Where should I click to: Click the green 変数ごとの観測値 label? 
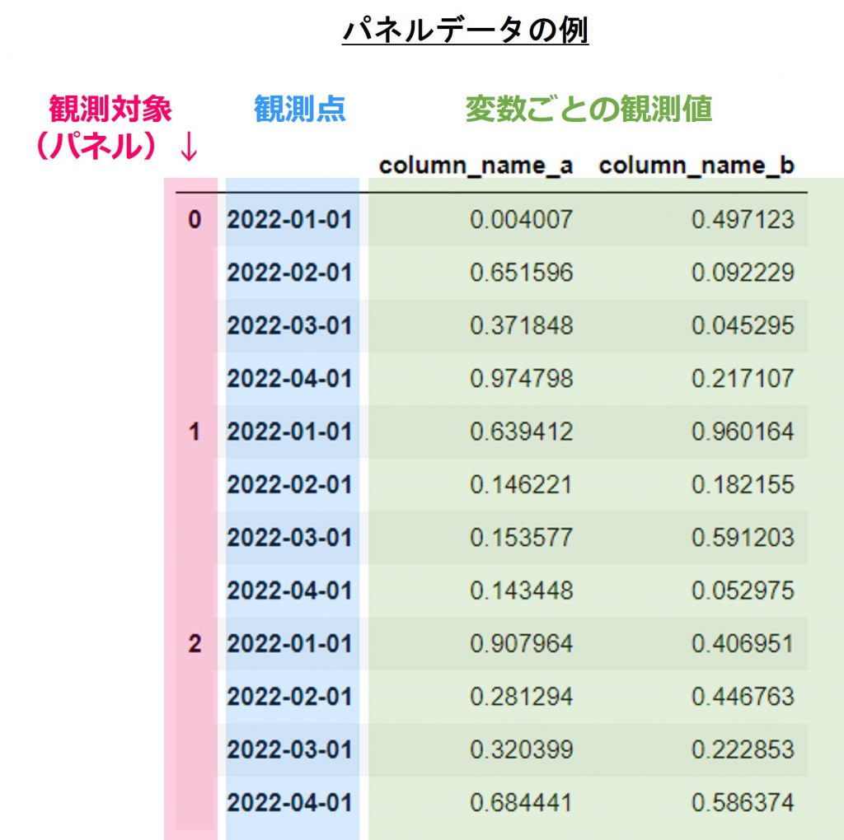588,109
